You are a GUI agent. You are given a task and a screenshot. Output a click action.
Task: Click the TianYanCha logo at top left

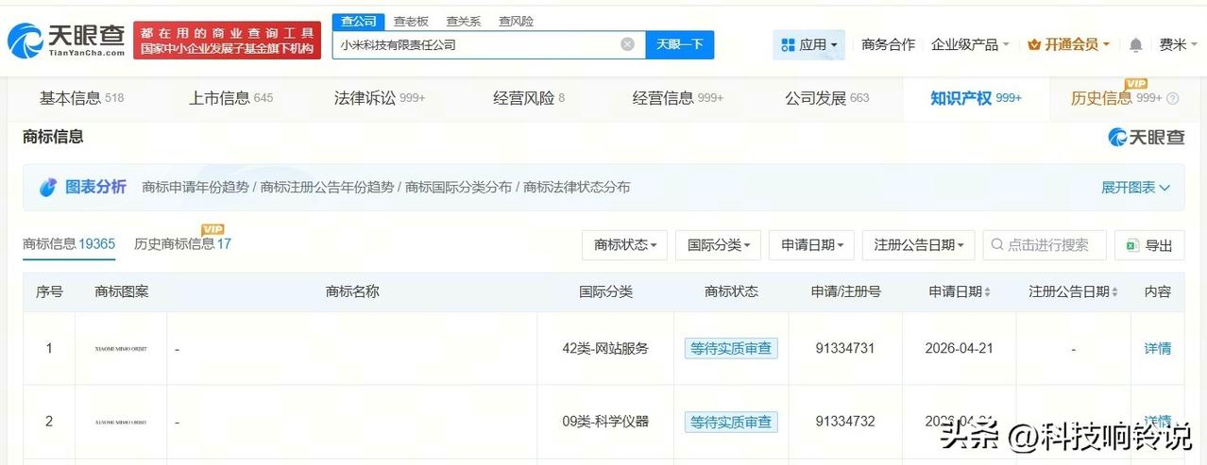pyautogui.click(x=66, y=40)
